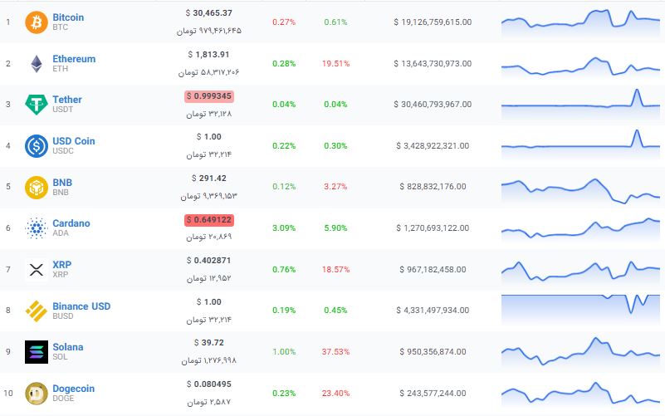This screenshot has width=665, height=416.
Task: Click USD Coin volume $ 3,428,922,321.00
Action: tap(433, 146)
